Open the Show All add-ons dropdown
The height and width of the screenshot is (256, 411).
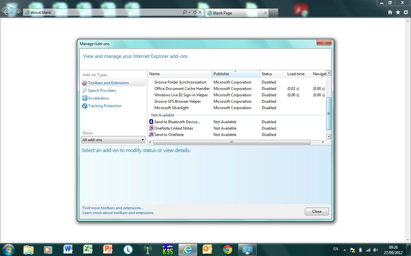coord(113,140)
